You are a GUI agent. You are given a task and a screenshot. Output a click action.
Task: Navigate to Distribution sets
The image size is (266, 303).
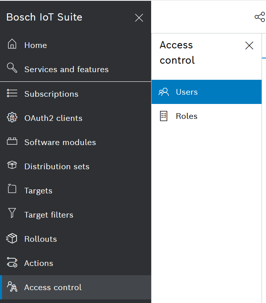click(x=57, y=166)
